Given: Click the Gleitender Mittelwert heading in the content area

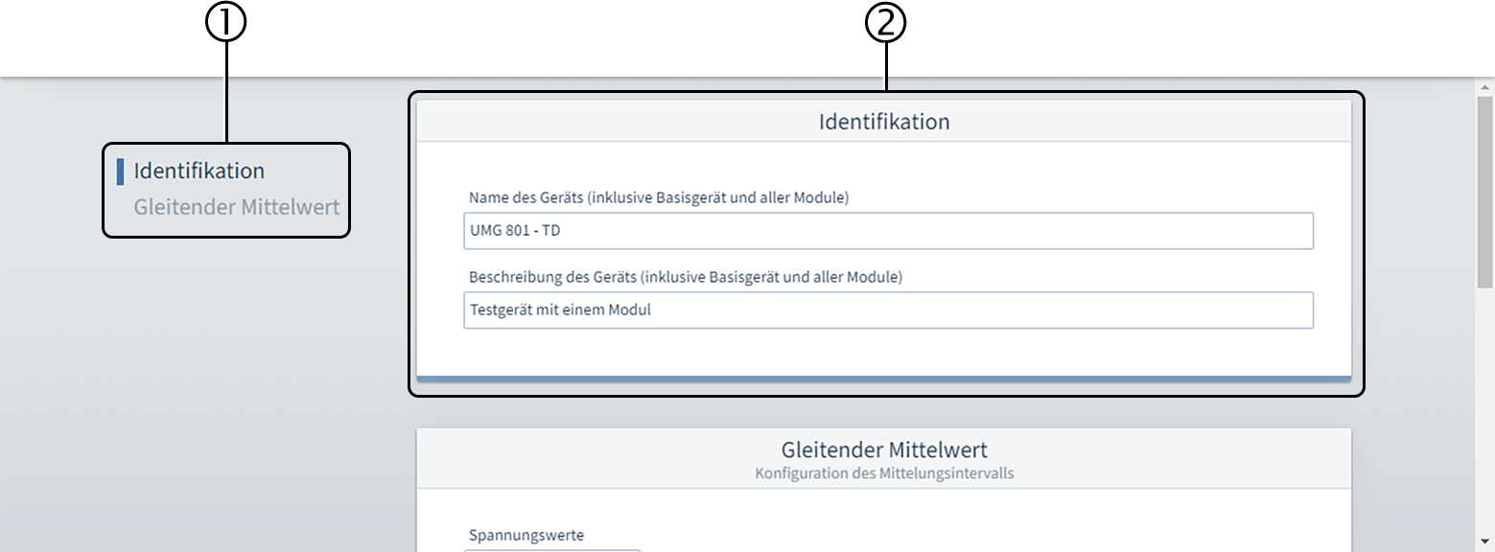Looking at the screenshot, I should (883, 448).
